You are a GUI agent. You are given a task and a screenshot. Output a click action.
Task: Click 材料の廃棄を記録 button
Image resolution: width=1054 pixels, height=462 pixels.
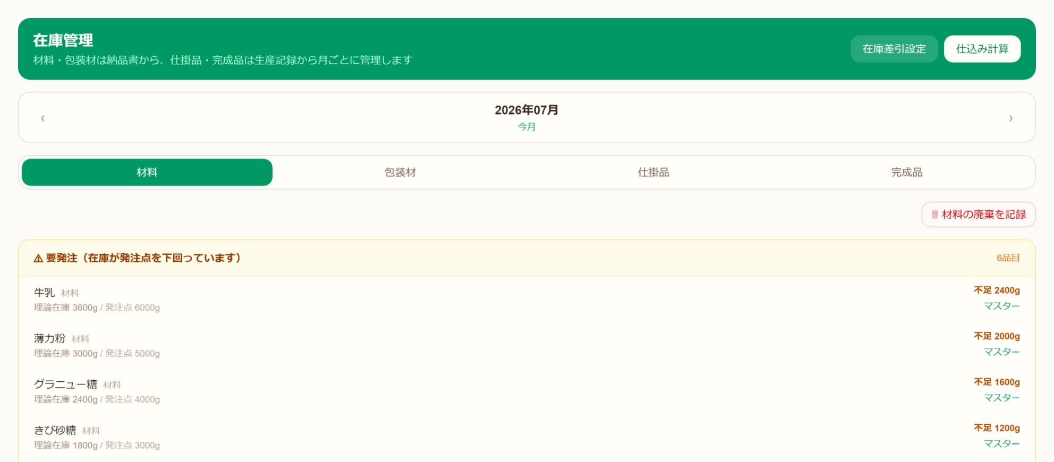(x=978, y=215)
